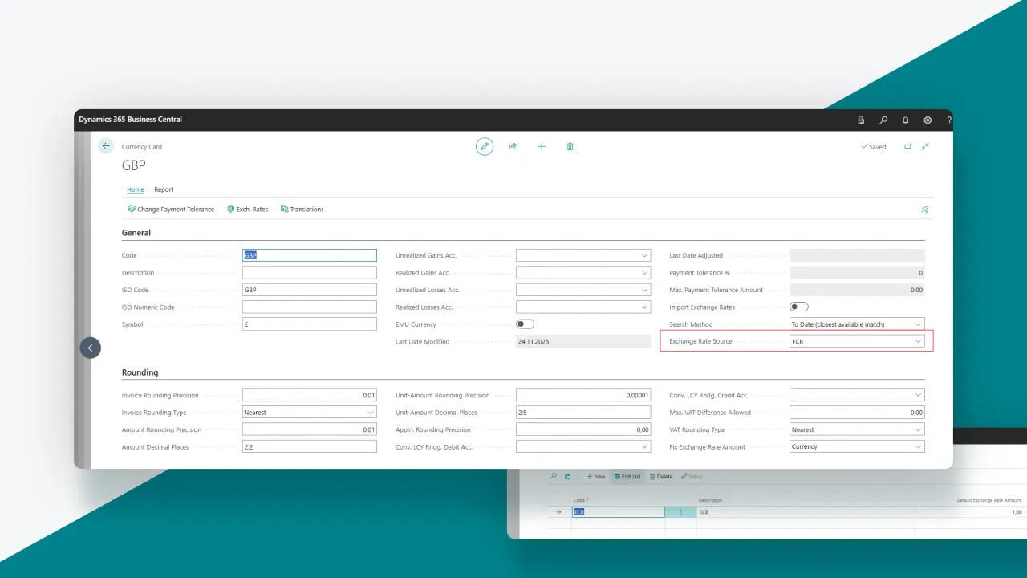Open search magnifier in top bar
The image size is (1027, 578).
point(883,120)
